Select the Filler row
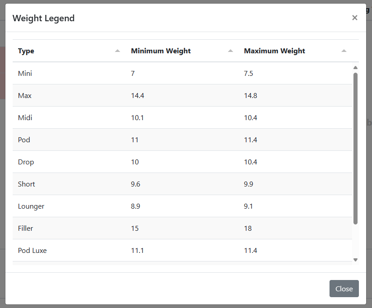The height and width of the screenshot is (308, 372). click(182, 228)
